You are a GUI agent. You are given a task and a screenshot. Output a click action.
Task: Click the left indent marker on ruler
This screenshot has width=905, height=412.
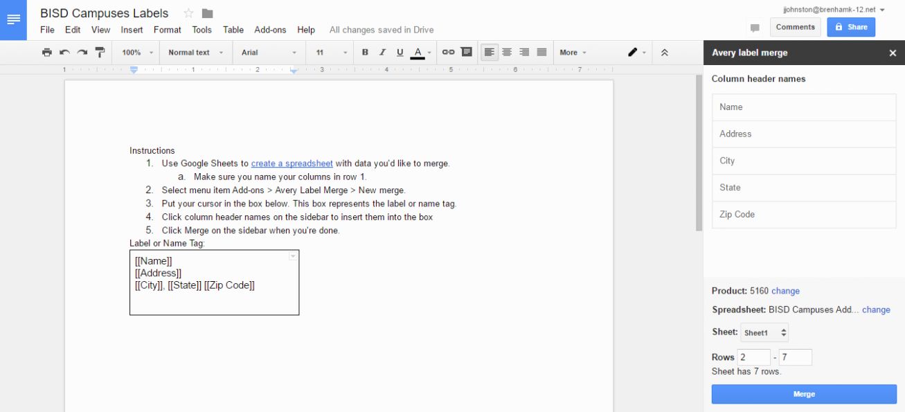(x=134, y=70)
